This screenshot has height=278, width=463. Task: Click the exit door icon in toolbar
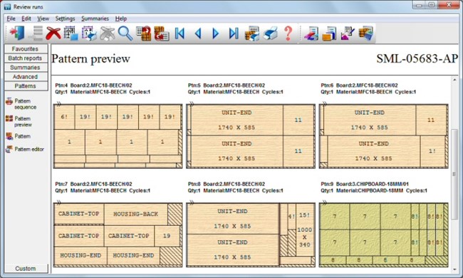(x=17, y=33)
